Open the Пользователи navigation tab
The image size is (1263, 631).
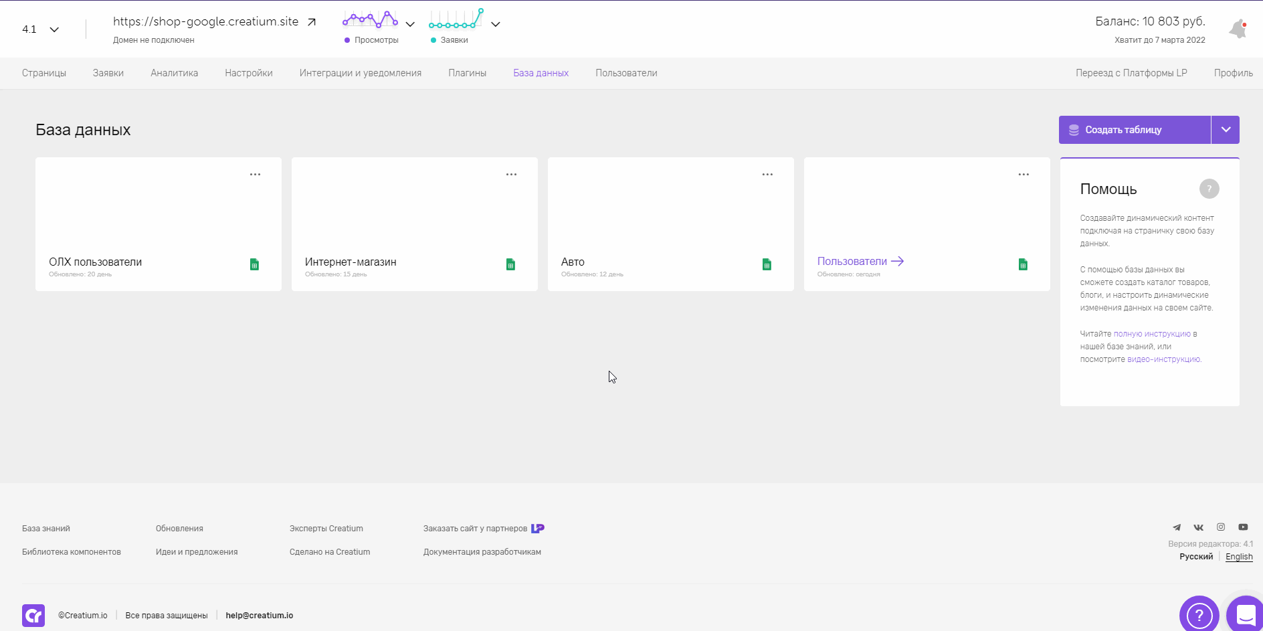[x=626, y=73]
